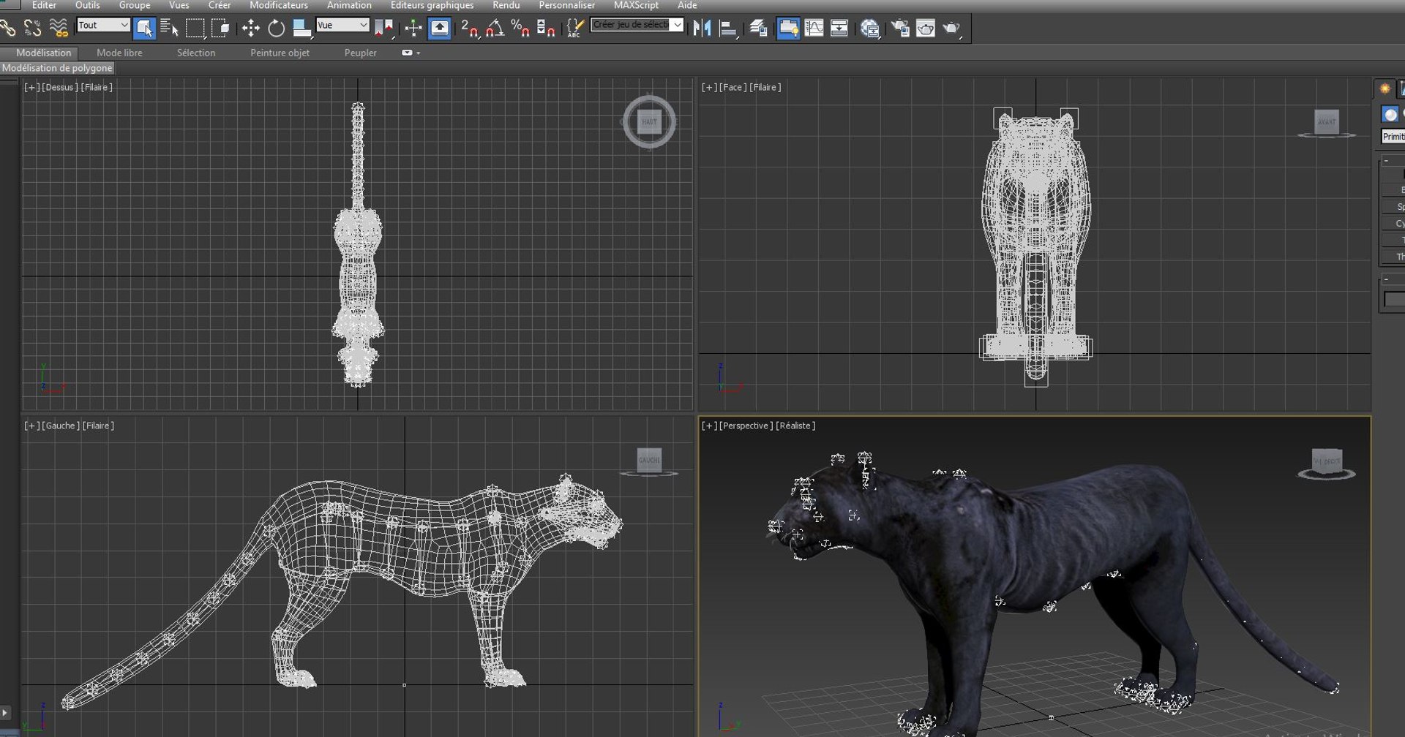
Task: Open the 'Vue' reference coordinate dropdown
Action: tap(342, 25)
